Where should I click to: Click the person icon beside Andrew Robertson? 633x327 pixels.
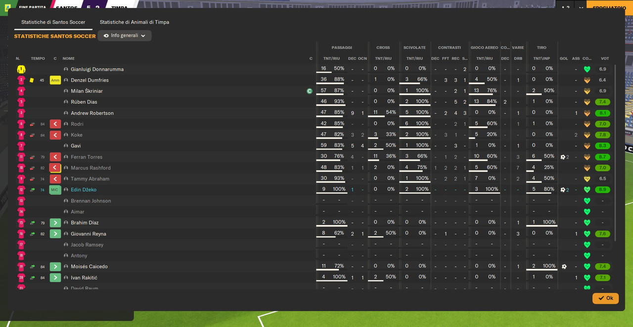point(66,113)
